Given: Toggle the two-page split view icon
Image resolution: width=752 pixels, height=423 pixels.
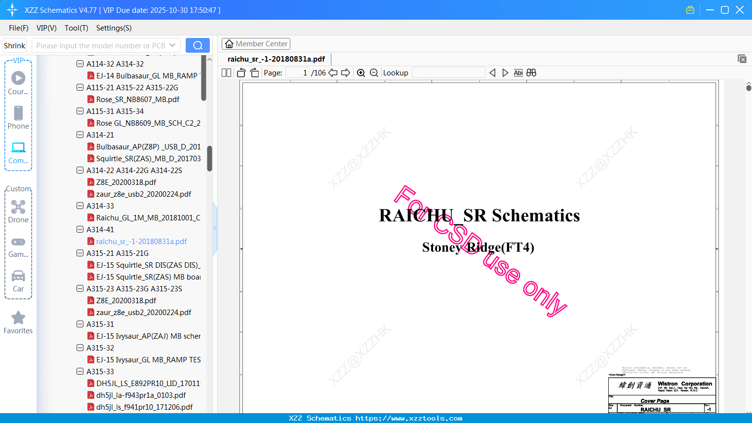Looking at the screenshot, I should tap(226, 72).
